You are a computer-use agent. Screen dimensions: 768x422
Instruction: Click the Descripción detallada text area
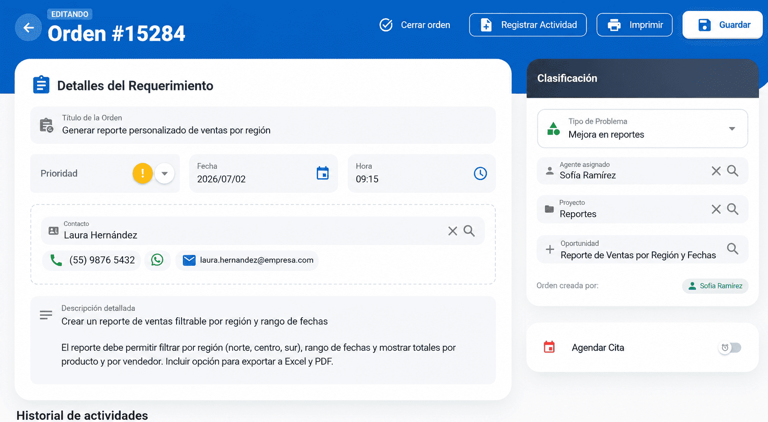click(263, 340)
